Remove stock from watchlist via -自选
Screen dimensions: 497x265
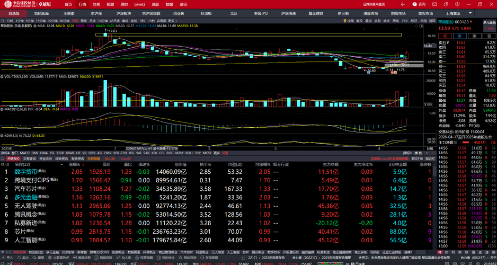click(x=424, y=21)
